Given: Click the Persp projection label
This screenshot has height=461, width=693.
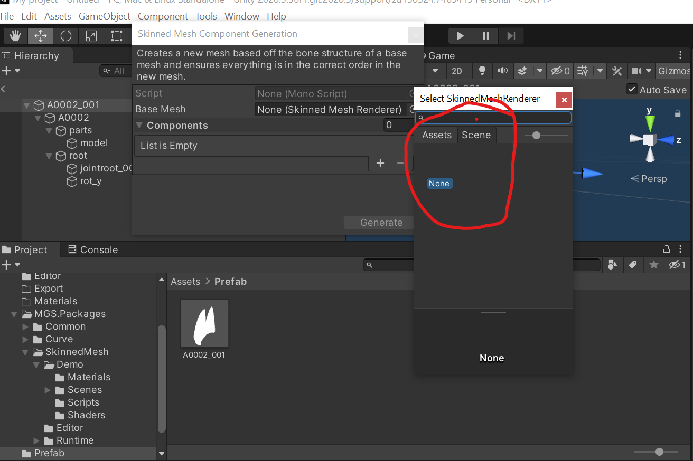Looking at the screenshot, I should click(x=649, y=179).
